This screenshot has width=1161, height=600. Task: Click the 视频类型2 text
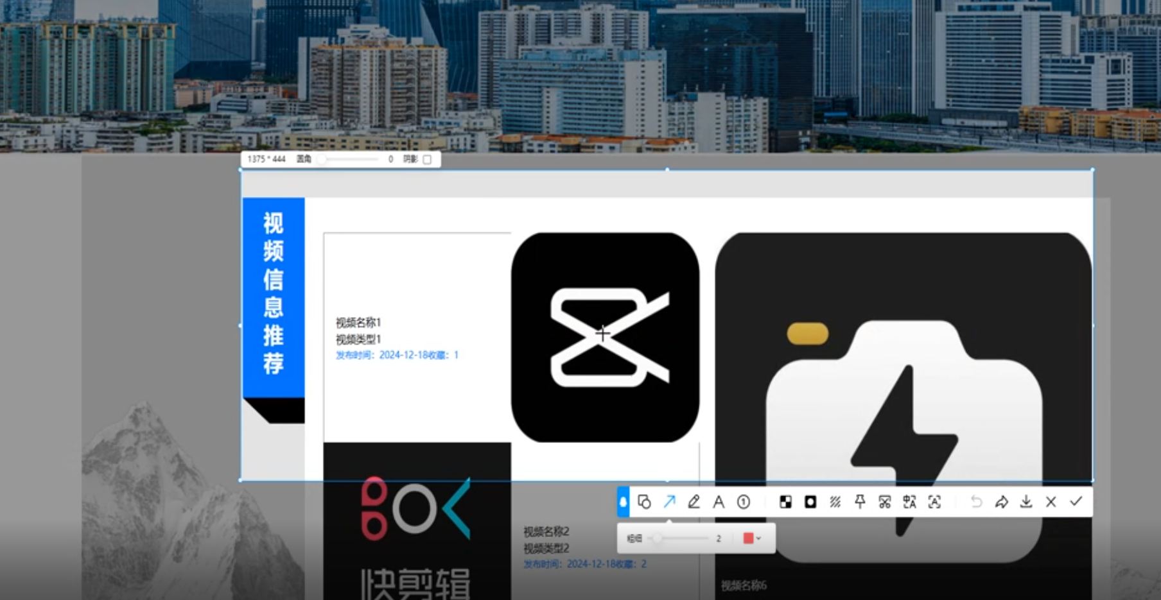pos(546,548)
